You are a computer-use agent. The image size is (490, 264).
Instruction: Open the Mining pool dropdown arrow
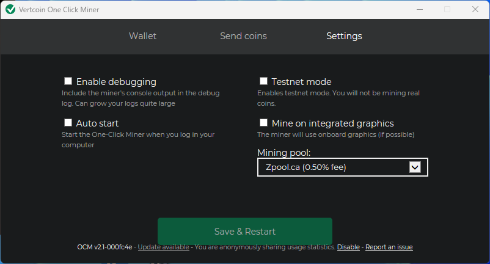(x=415, y=167)
